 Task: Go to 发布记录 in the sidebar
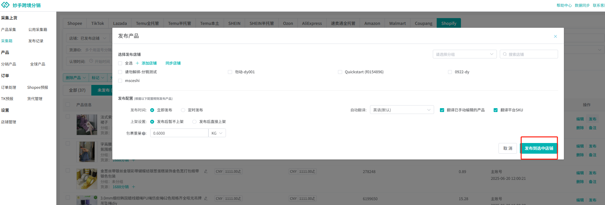[x=36, y=41]
